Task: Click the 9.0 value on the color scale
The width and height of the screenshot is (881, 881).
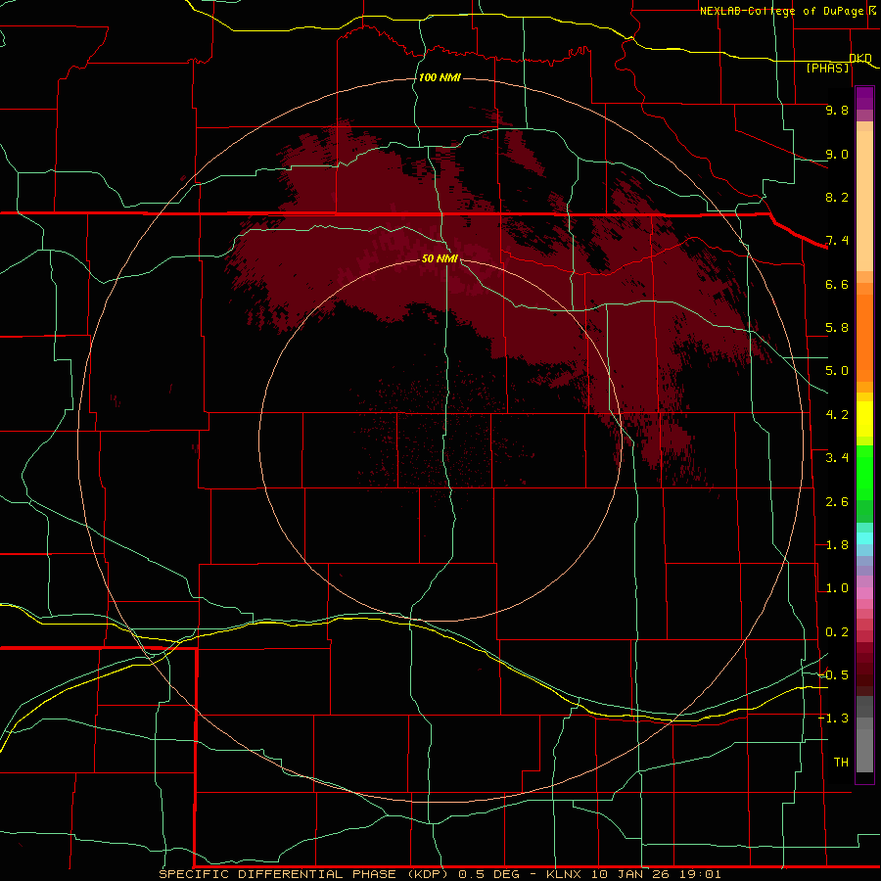Action: [837, 154]
